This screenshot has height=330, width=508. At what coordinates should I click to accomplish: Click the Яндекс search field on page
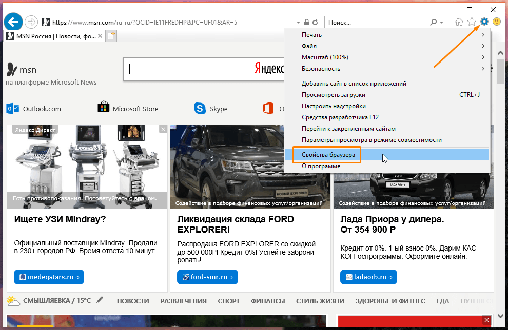pos(204,69)
